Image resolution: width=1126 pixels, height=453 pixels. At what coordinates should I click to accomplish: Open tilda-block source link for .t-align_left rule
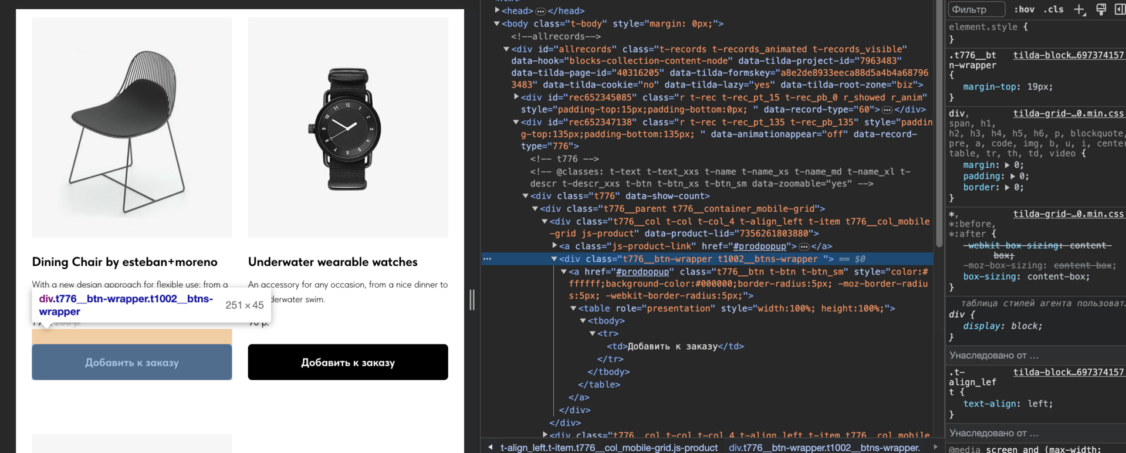1068,372
